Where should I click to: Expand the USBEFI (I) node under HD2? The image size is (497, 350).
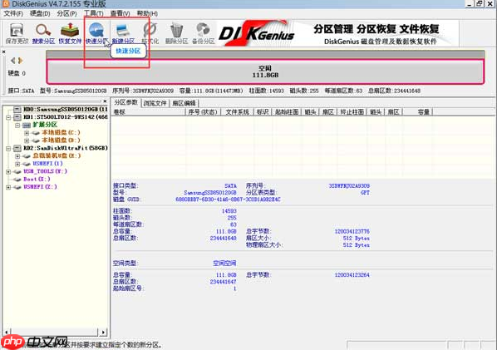pos(17,164)
